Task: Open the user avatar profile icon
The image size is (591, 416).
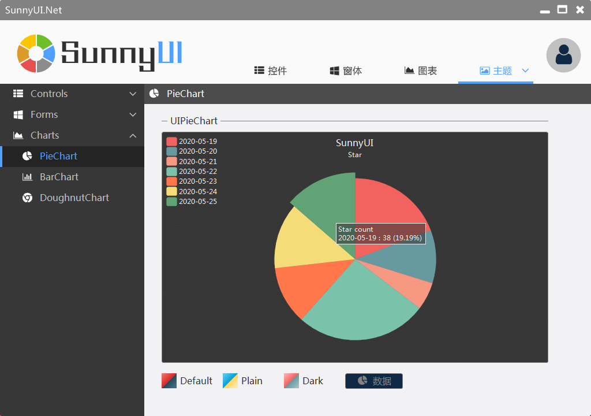Action: pyautogui.click(x=563, y=55)
